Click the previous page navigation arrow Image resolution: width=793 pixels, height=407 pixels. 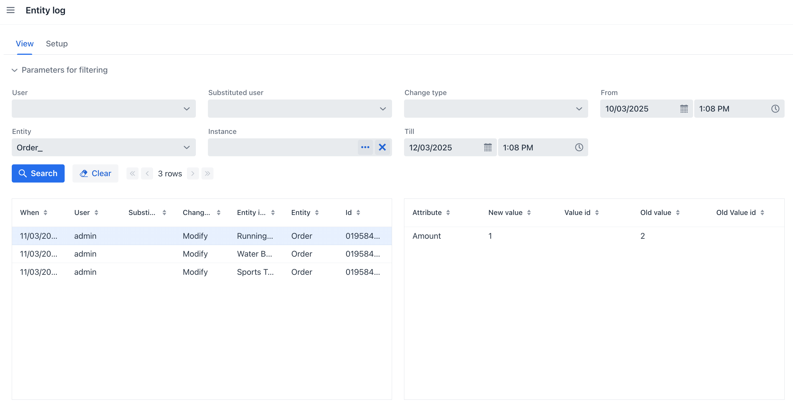(147, 173)
